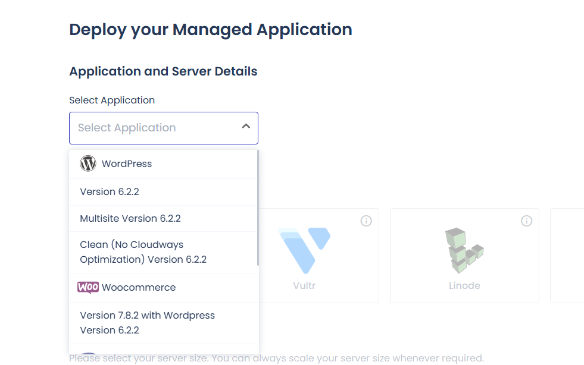
Task: Choose Version 7.8.2 with Wordpress option
Action: [x=164, y=323]
